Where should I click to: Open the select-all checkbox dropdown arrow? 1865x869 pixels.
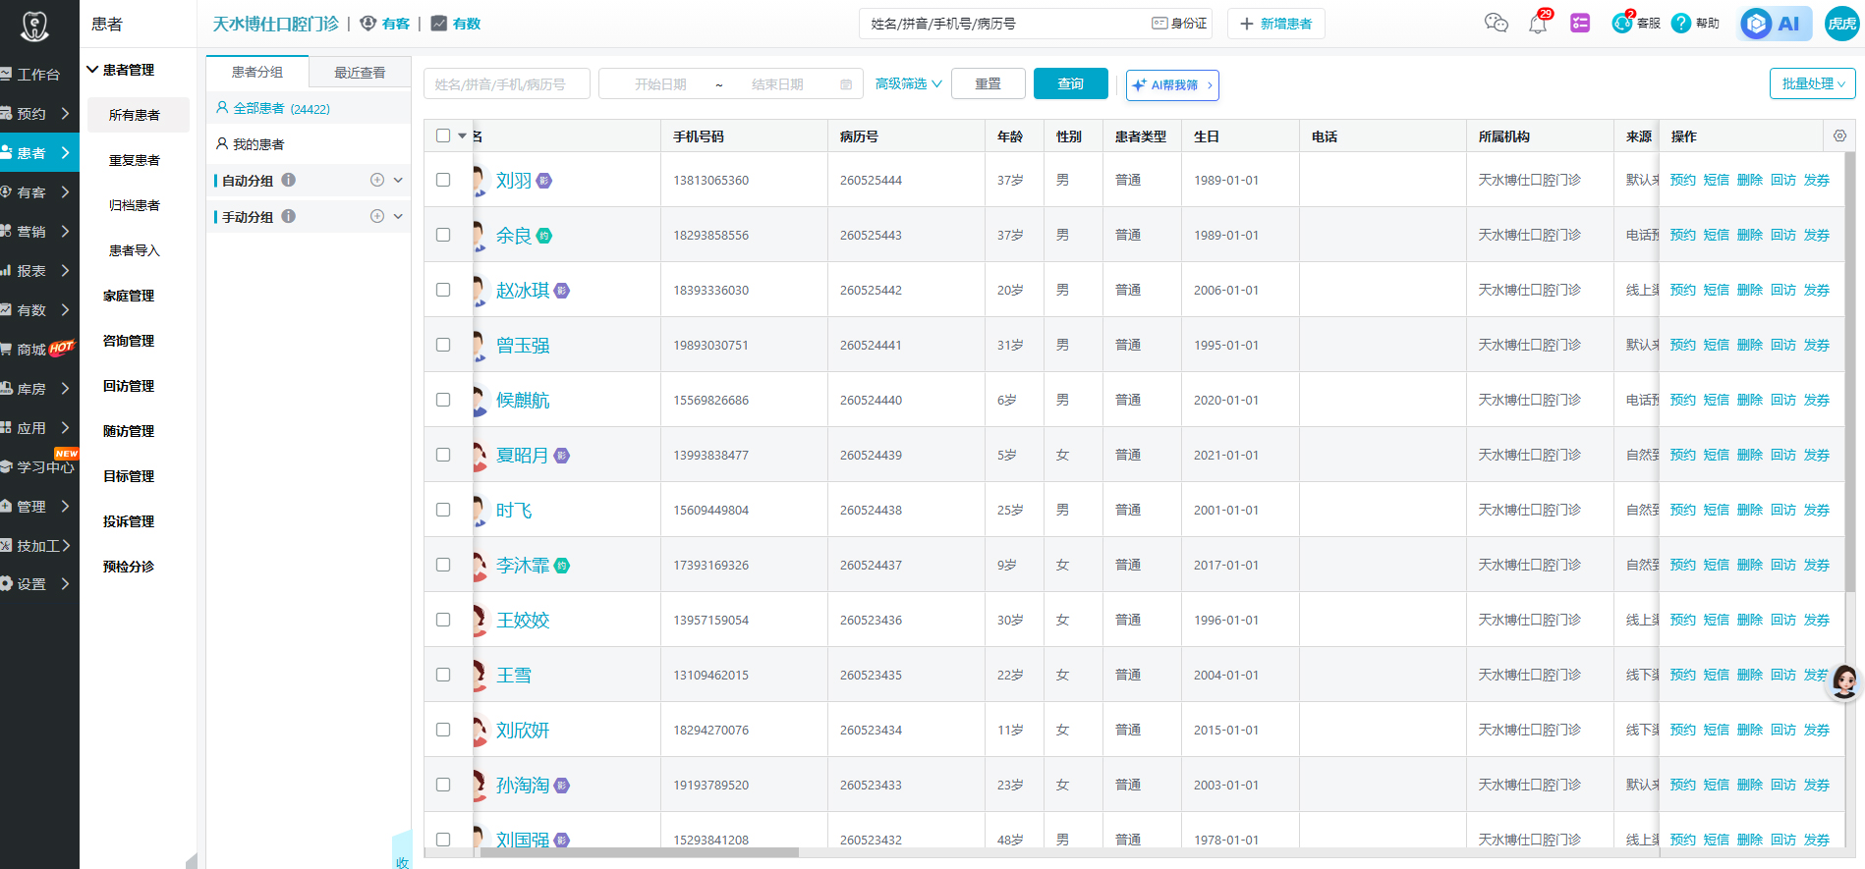pos(462,136)
